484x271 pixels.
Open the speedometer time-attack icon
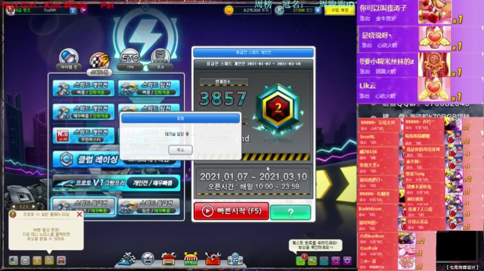(147, 259)
